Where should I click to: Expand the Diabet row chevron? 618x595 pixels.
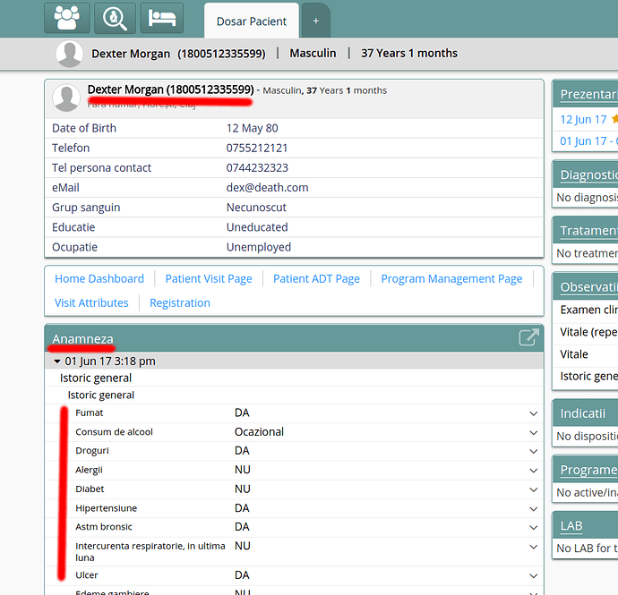(533, 489)
